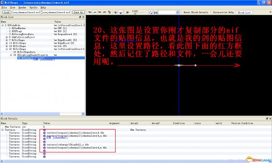Image resolution: width=272 pixels, height=163 pixels.
Task: Click the walk-mode icon after the eye icons
Action: click(x=109, y=12)
